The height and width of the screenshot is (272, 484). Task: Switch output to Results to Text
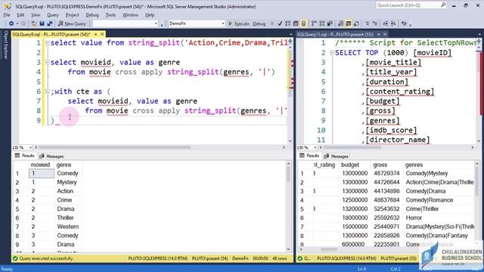pos(340,23)
